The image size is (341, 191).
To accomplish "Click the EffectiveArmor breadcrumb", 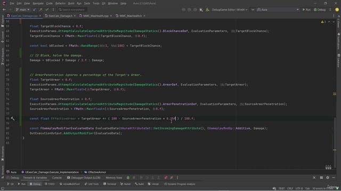I will click(95, 172).
